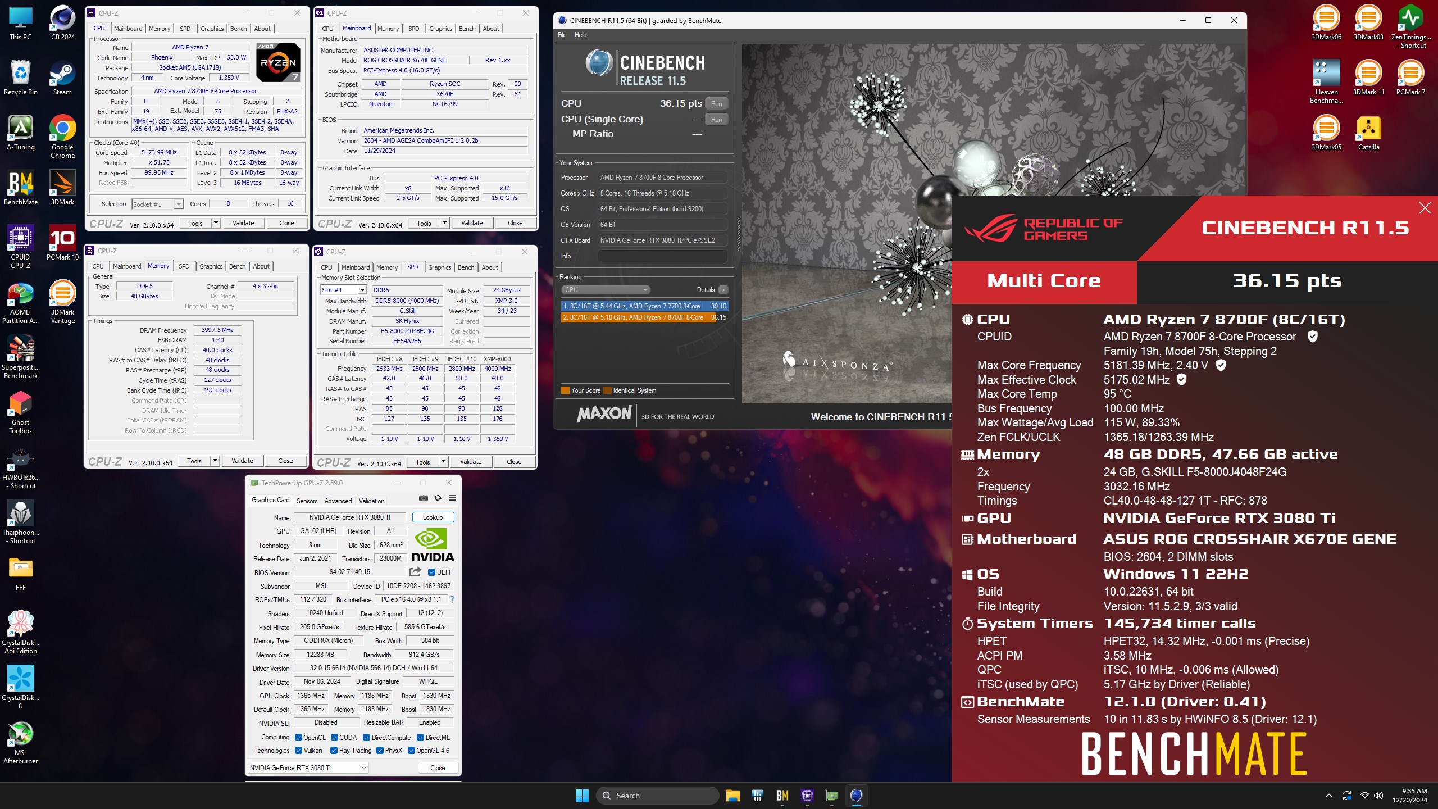
Task: Switch to the Sensors tab in GPU-Z
Action: coord(307,501)
